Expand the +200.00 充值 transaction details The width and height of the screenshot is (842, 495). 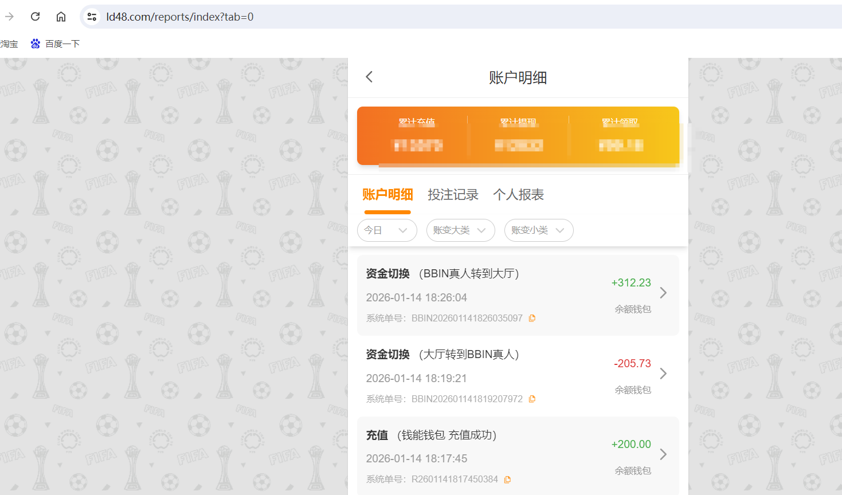(x=663, y=454)
